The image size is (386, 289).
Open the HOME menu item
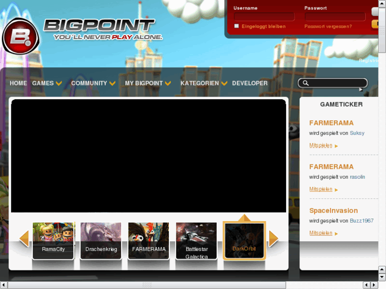(x=18, y=83)
